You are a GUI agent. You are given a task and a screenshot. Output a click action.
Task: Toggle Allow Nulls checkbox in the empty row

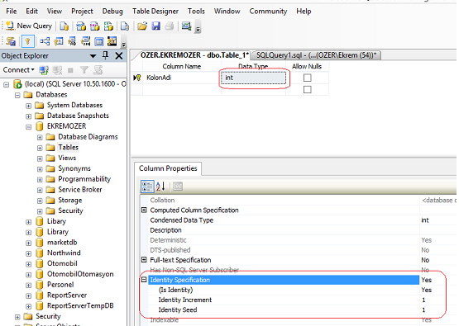[x=308, y=89]
